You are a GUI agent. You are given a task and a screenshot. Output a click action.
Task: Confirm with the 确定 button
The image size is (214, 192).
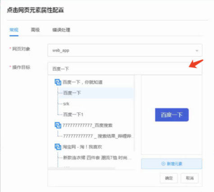coord(169,178)
